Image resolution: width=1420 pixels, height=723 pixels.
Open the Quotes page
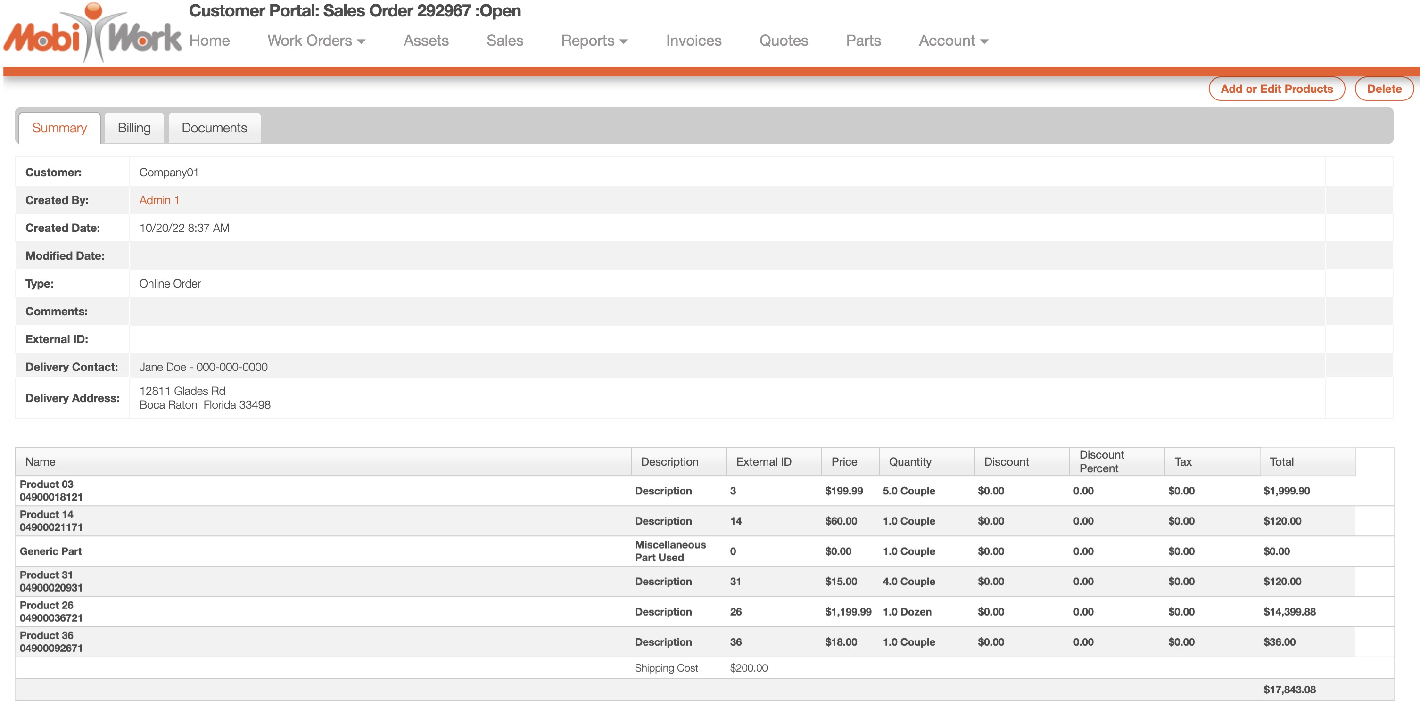[783, 41]
